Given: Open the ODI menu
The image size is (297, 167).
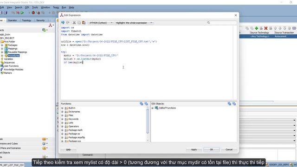Looking at the screenshot, I should click(27, 7).
